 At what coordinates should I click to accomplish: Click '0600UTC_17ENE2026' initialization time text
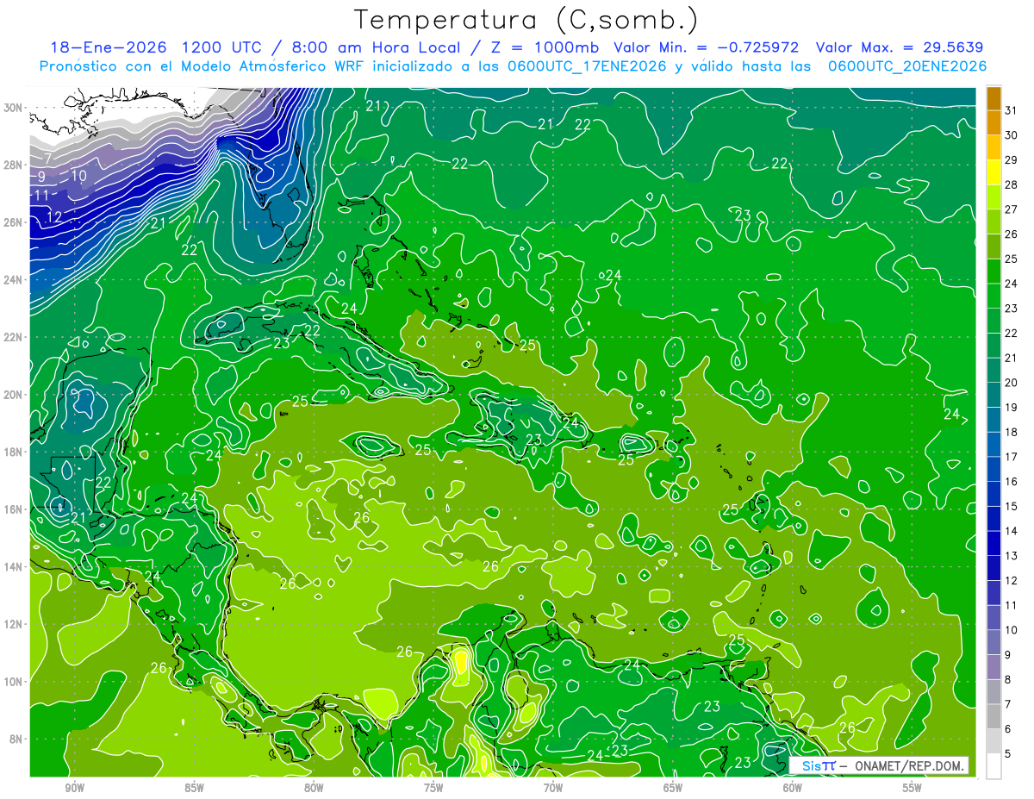[585, 66]
